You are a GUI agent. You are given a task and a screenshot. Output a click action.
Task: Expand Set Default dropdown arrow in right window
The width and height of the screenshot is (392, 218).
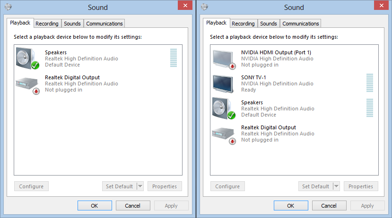point(336,186)
